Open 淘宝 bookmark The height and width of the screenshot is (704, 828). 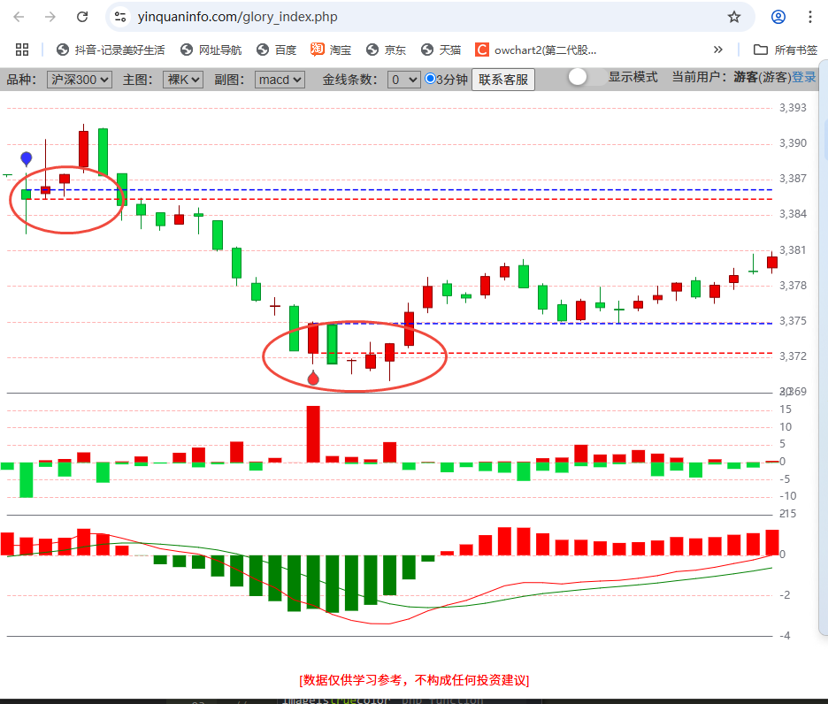(331, 50)
